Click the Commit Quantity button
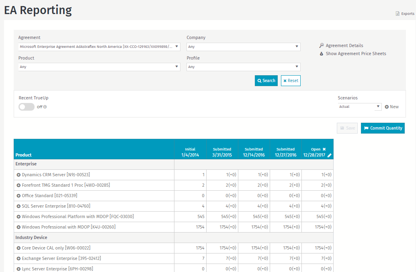This screenshot has height=272, width=416. [383, 128]
